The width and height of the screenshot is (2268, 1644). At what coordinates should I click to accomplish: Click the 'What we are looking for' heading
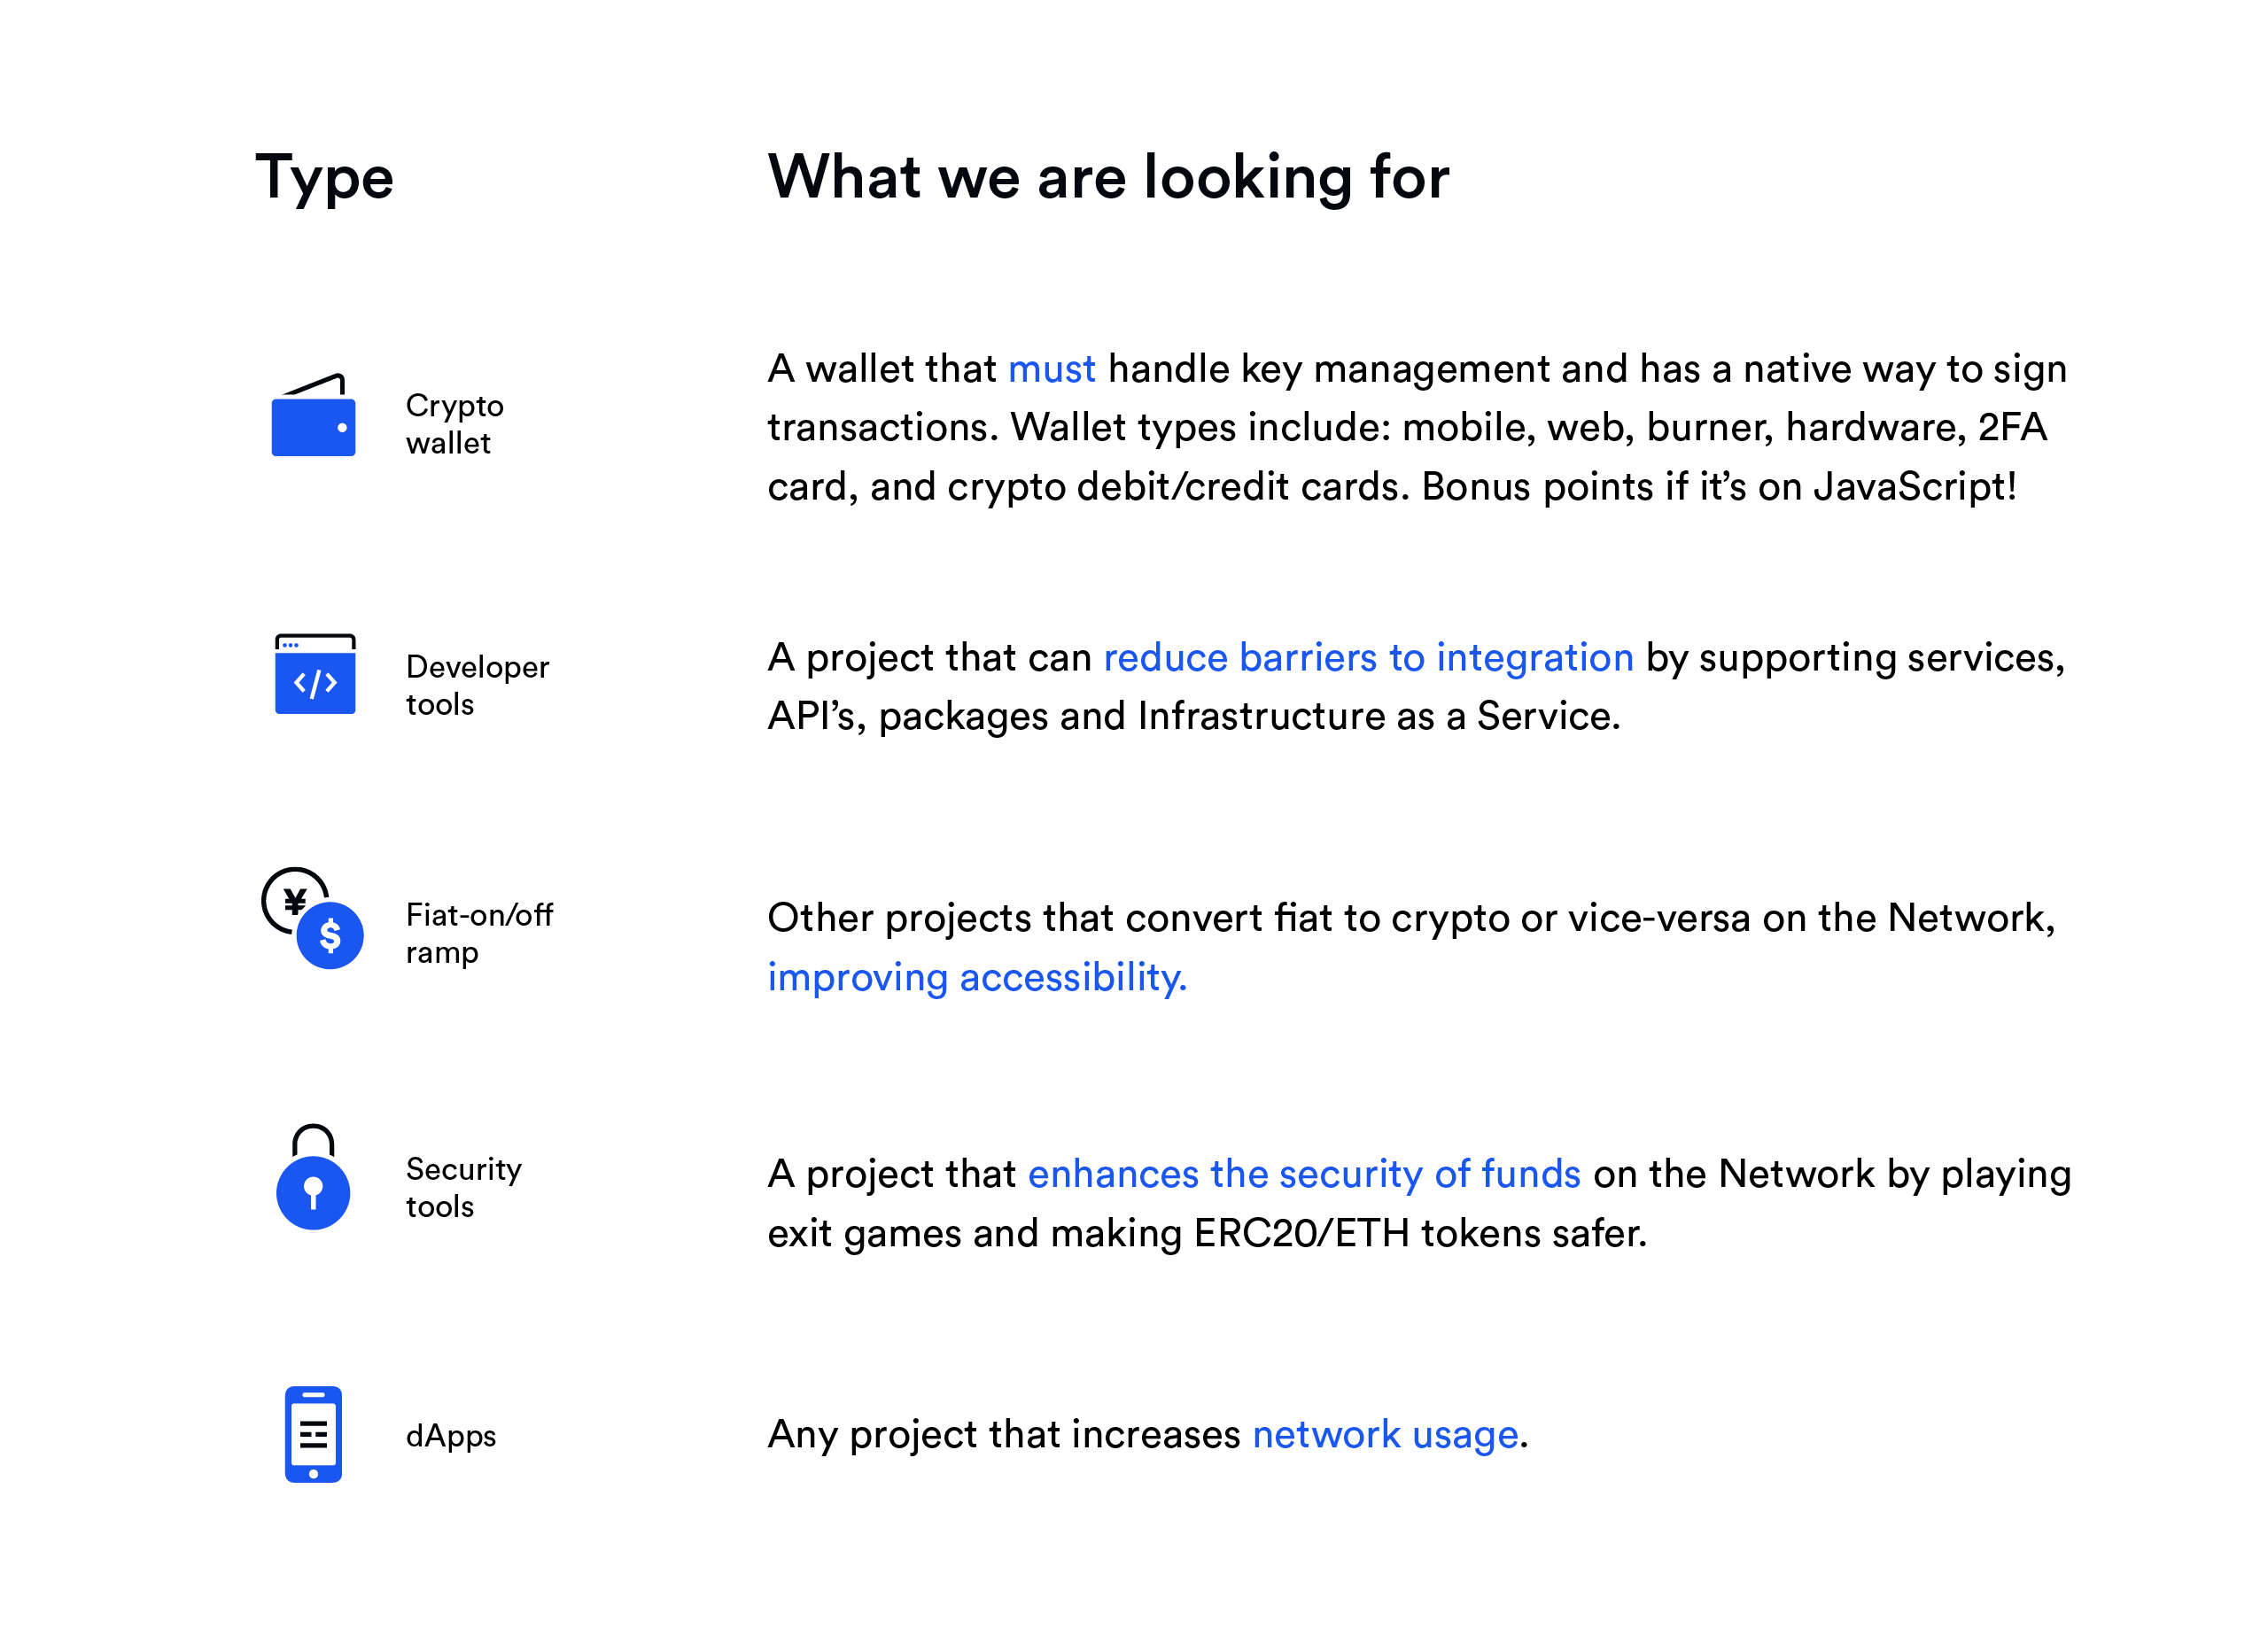click(x=1108, y=178)
